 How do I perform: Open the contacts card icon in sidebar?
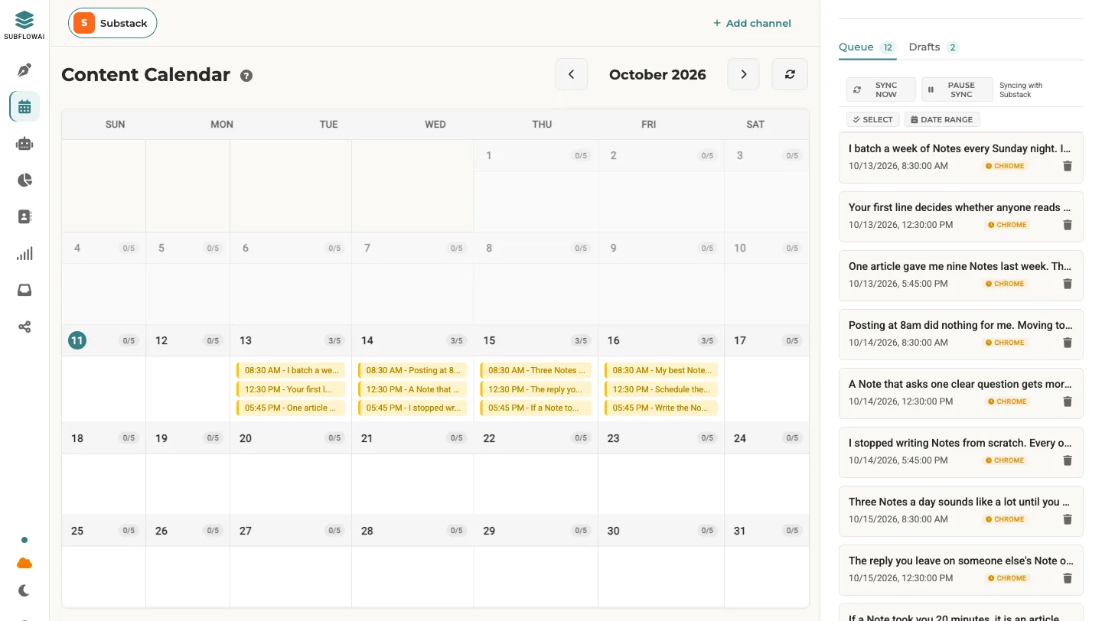tap(24, 216)
